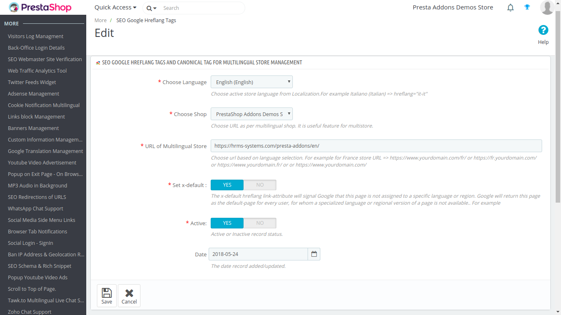Set Active to NO
Viewport: 561px width, 315px height.
pos(260,223)
